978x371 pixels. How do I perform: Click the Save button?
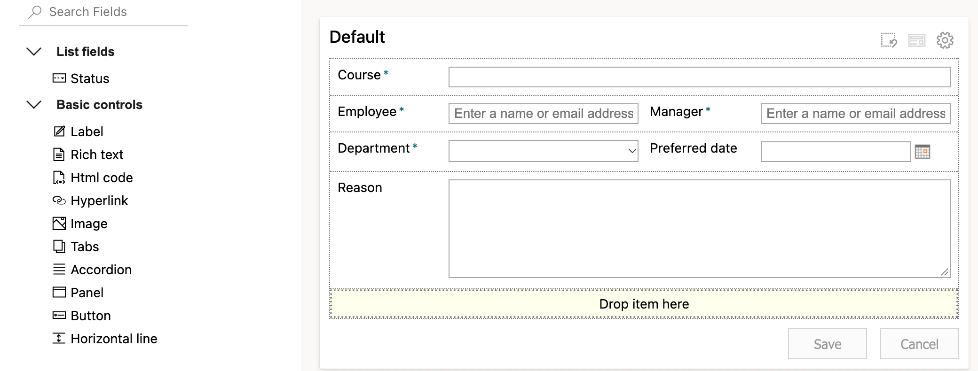pyautogui.click(x=828, y=344)
